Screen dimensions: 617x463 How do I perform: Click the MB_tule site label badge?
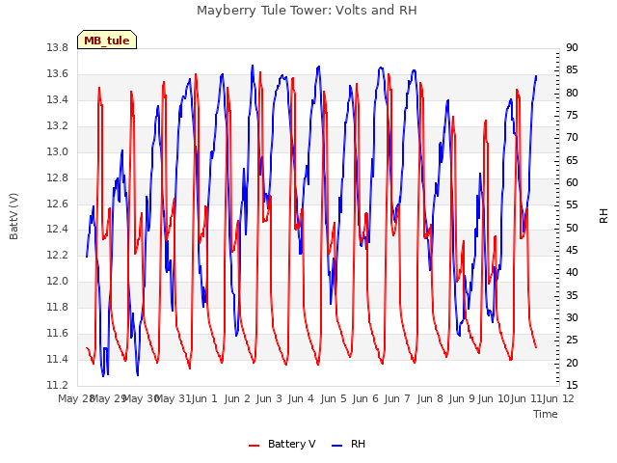pos(107,40)
